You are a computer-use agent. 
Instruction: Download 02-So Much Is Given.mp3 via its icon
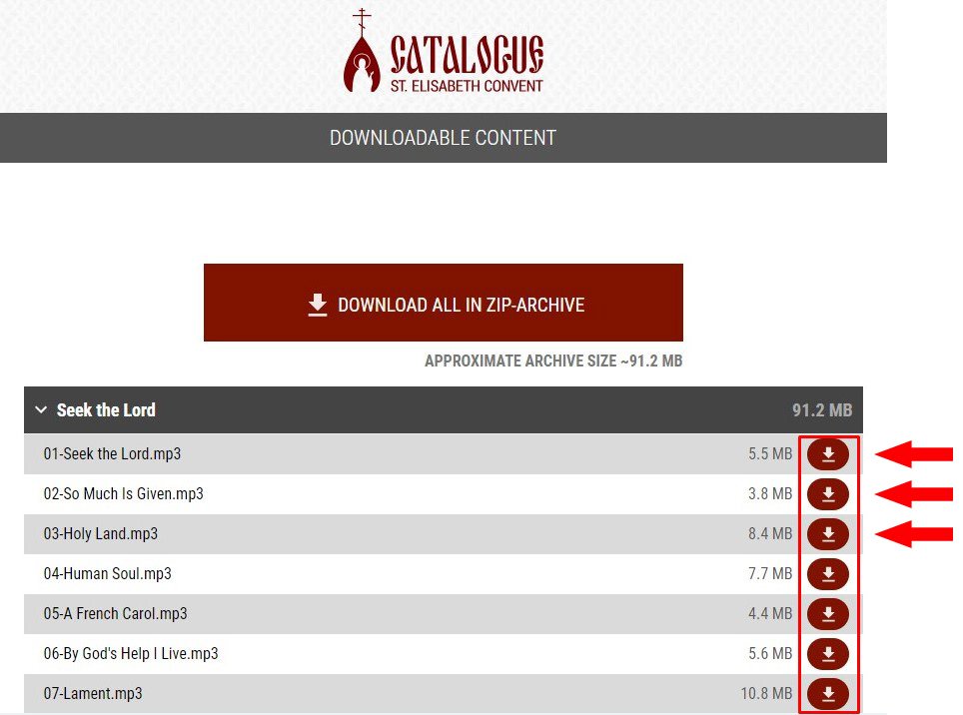click(x=828, y=494)
